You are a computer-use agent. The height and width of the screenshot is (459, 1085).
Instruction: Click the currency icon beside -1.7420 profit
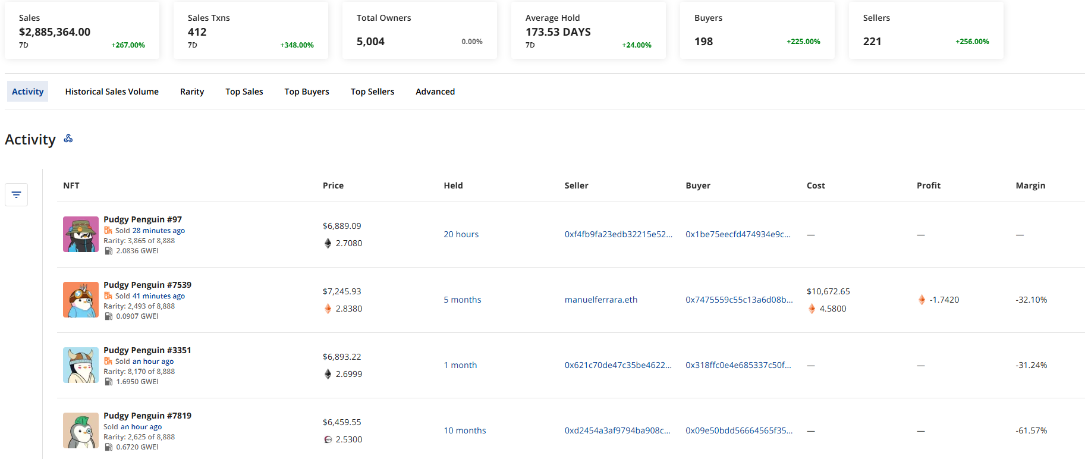(922, 300)
